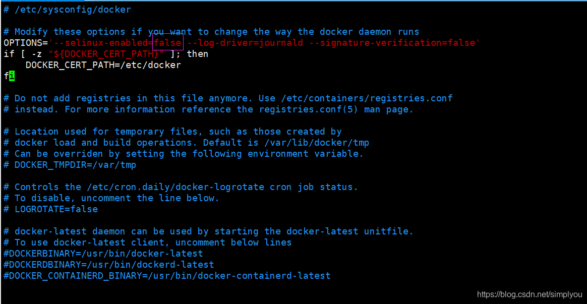Click '--log-driver=journald' option text
The height and width of the screenshot is (304, 587).
point(245,43)
